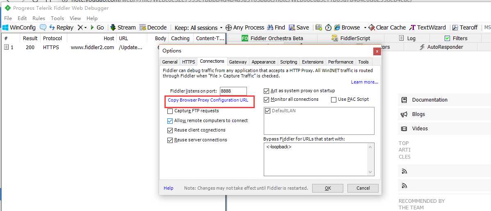Screen dimensions: 491x211
Task: Click the comment speech bubble icon
Action: click(x=43, y=27)
